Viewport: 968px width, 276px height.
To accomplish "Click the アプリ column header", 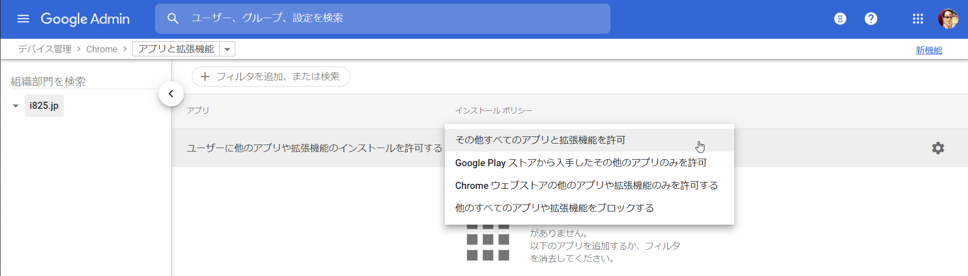I will click(198, 110).
